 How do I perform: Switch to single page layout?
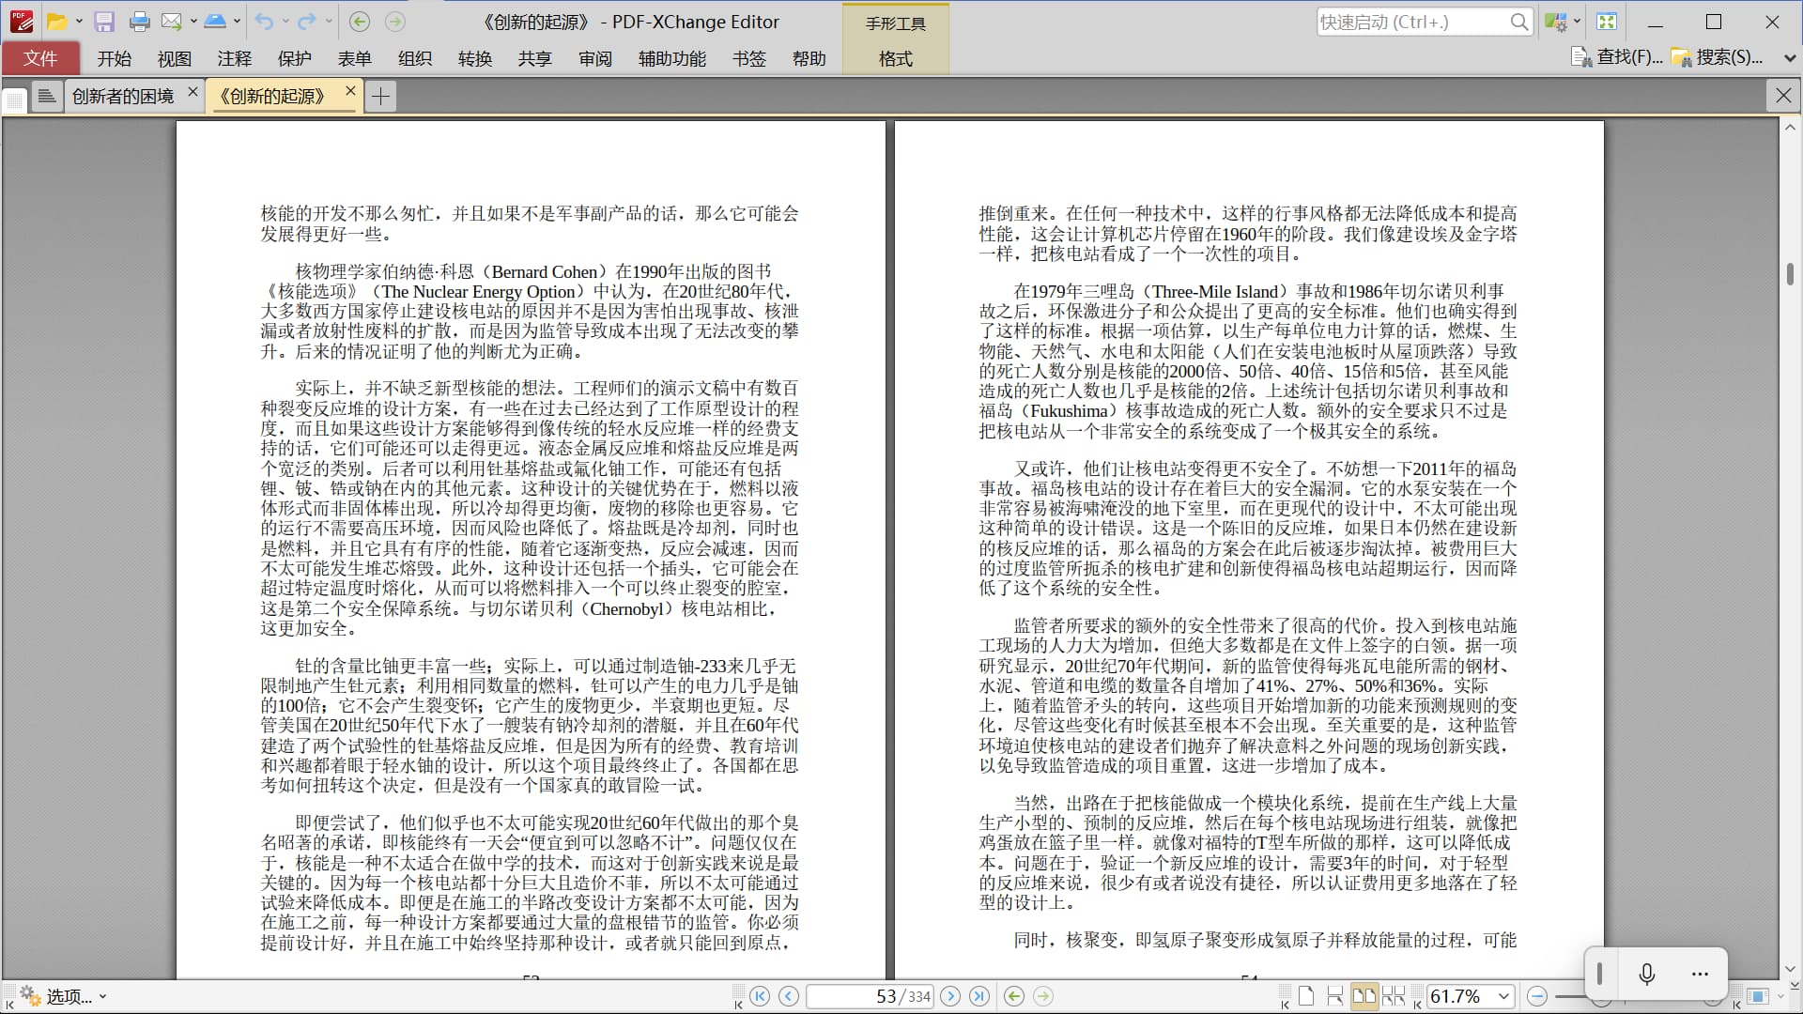tap(1306, 996)
